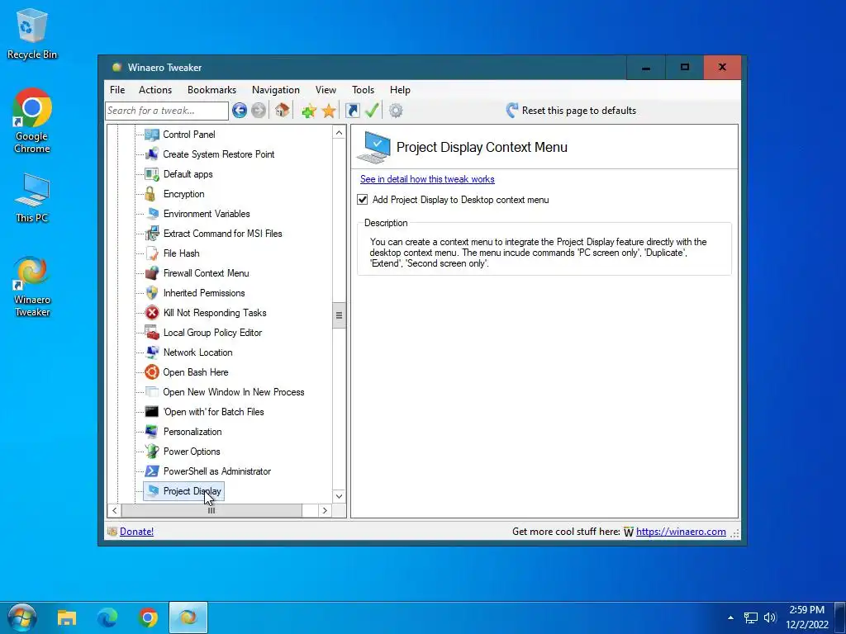Click the horizontal scroll right arrow

coord(325,510)
